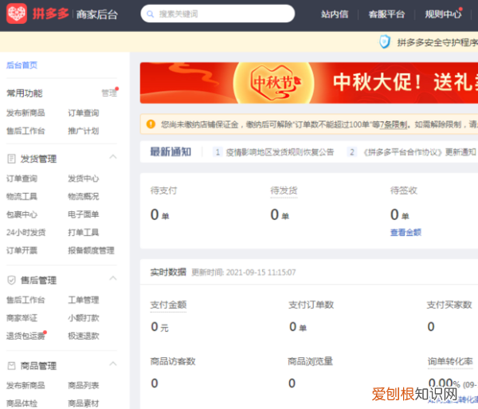Click the search magnifier icon
Image resolution: width=478 pixels, height=409 pixels.
[150, 14]
